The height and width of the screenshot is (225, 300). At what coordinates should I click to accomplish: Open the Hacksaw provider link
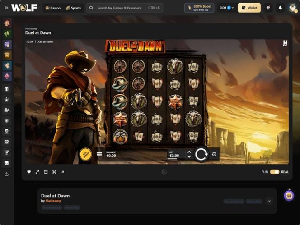[53, 201]
